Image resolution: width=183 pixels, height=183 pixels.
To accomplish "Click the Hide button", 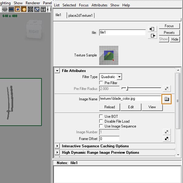I will (x=175, y=39).
